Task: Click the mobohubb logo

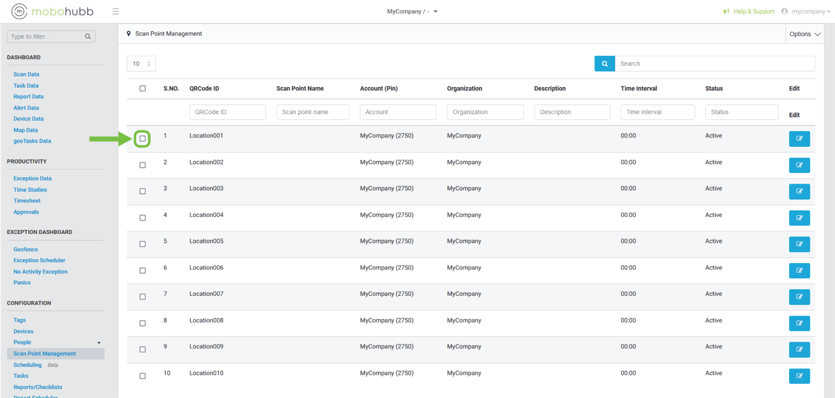Action: [53, 11]
